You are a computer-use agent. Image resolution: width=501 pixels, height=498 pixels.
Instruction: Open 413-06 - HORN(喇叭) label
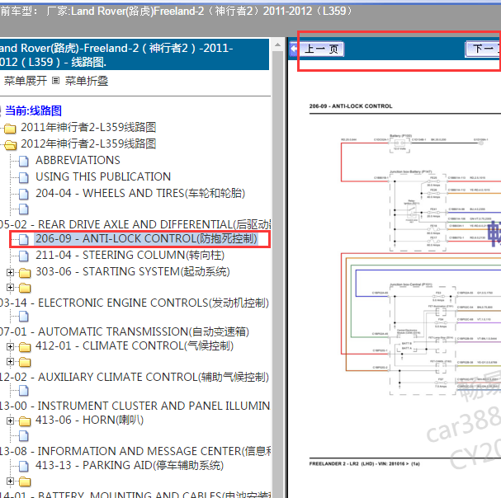(x=89, y=420)
